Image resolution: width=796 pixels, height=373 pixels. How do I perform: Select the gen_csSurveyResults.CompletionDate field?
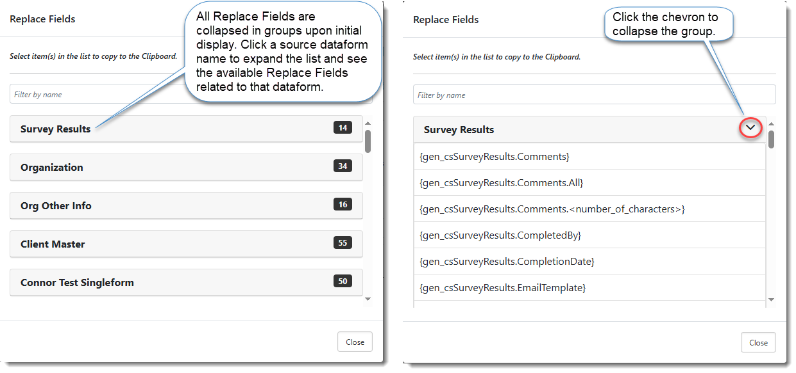(507, 262)
